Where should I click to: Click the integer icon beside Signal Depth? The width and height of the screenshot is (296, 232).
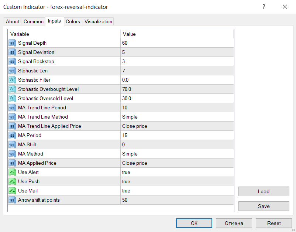click(x=12, y=43)
